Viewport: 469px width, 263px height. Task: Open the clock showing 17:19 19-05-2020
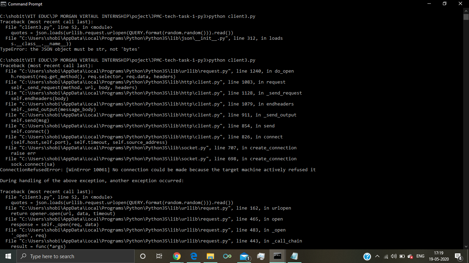pos(439,256)
